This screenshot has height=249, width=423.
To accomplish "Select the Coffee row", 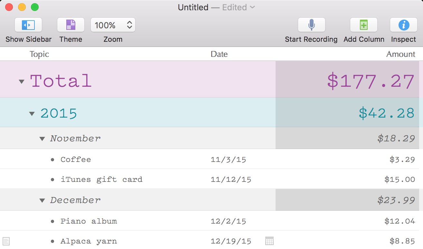I will 76,160.
